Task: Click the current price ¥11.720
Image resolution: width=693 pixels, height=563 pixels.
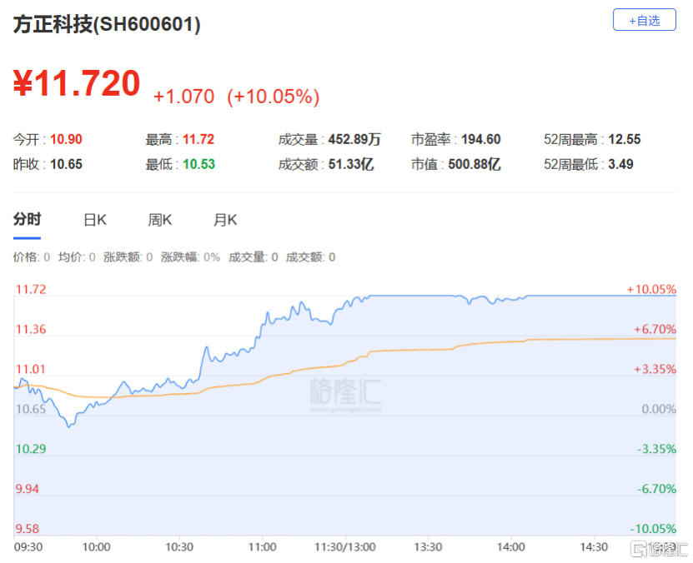Action: 77,84
